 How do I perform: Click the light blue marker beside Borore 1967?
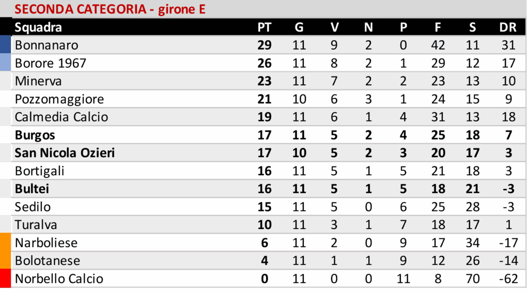tap(6, 63)
